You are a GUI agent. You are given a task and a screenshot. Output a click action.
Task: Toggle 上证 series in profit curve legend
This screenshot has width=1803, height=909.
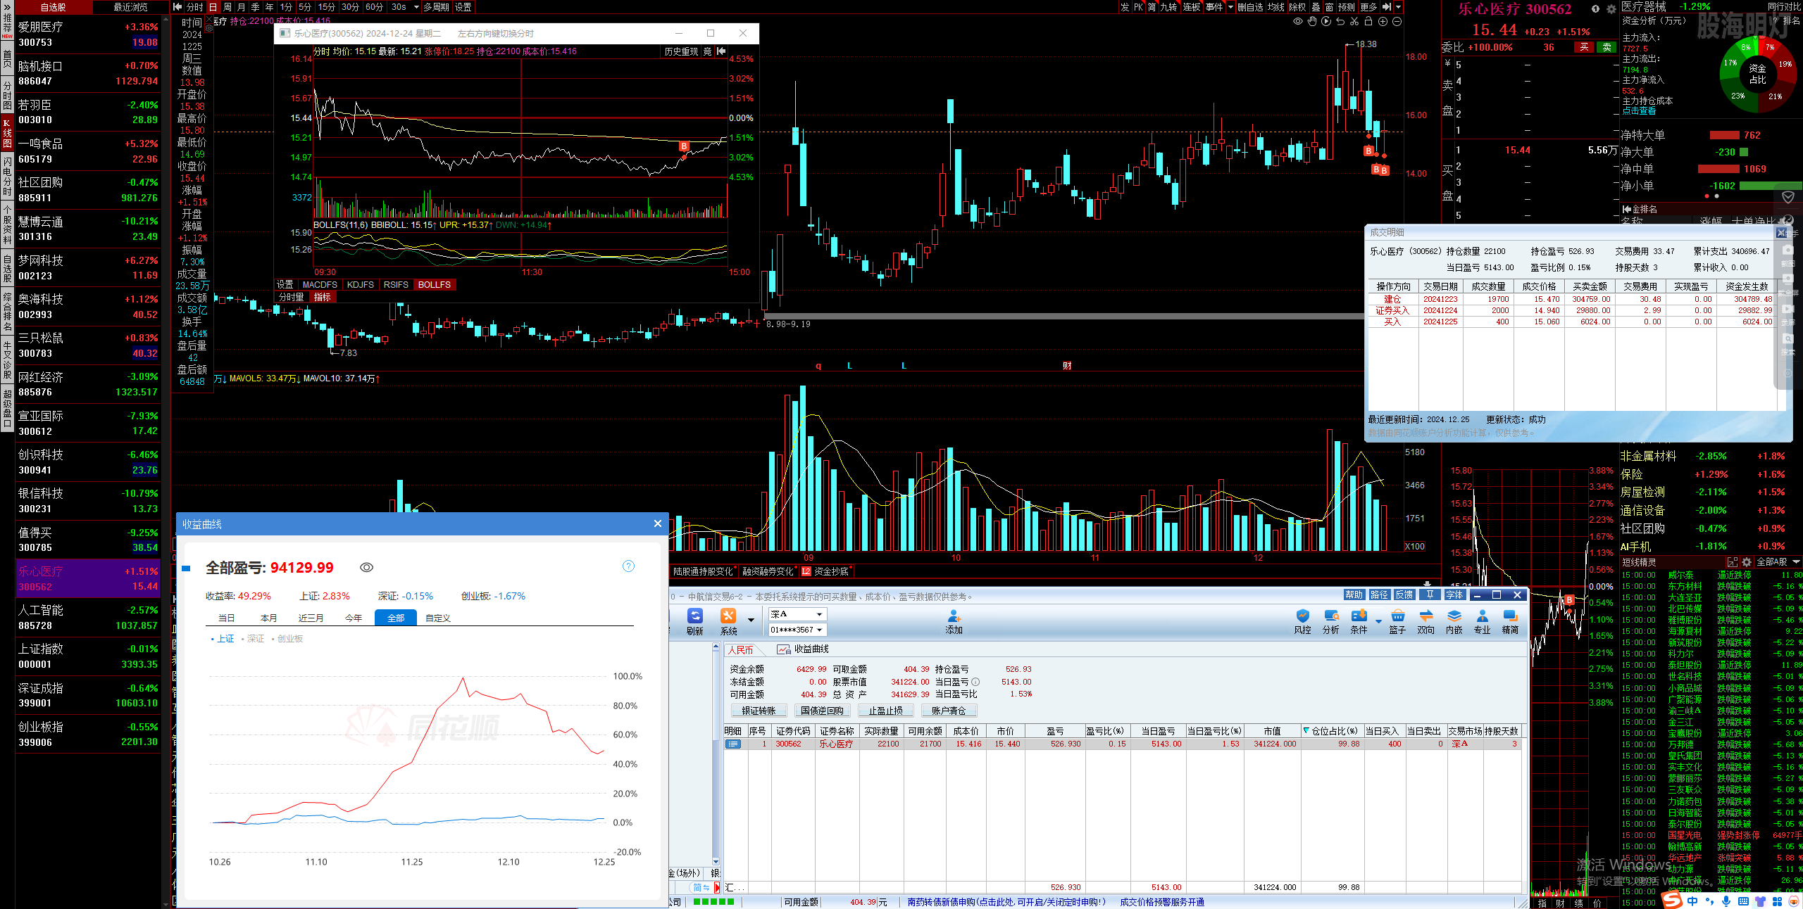click(x=223, y=639)
